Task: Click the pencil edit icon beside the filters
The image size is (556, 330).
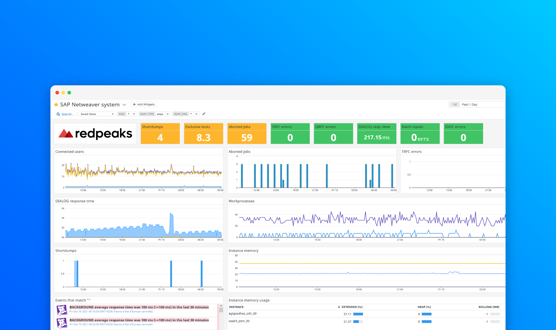Action: [204, 114]
